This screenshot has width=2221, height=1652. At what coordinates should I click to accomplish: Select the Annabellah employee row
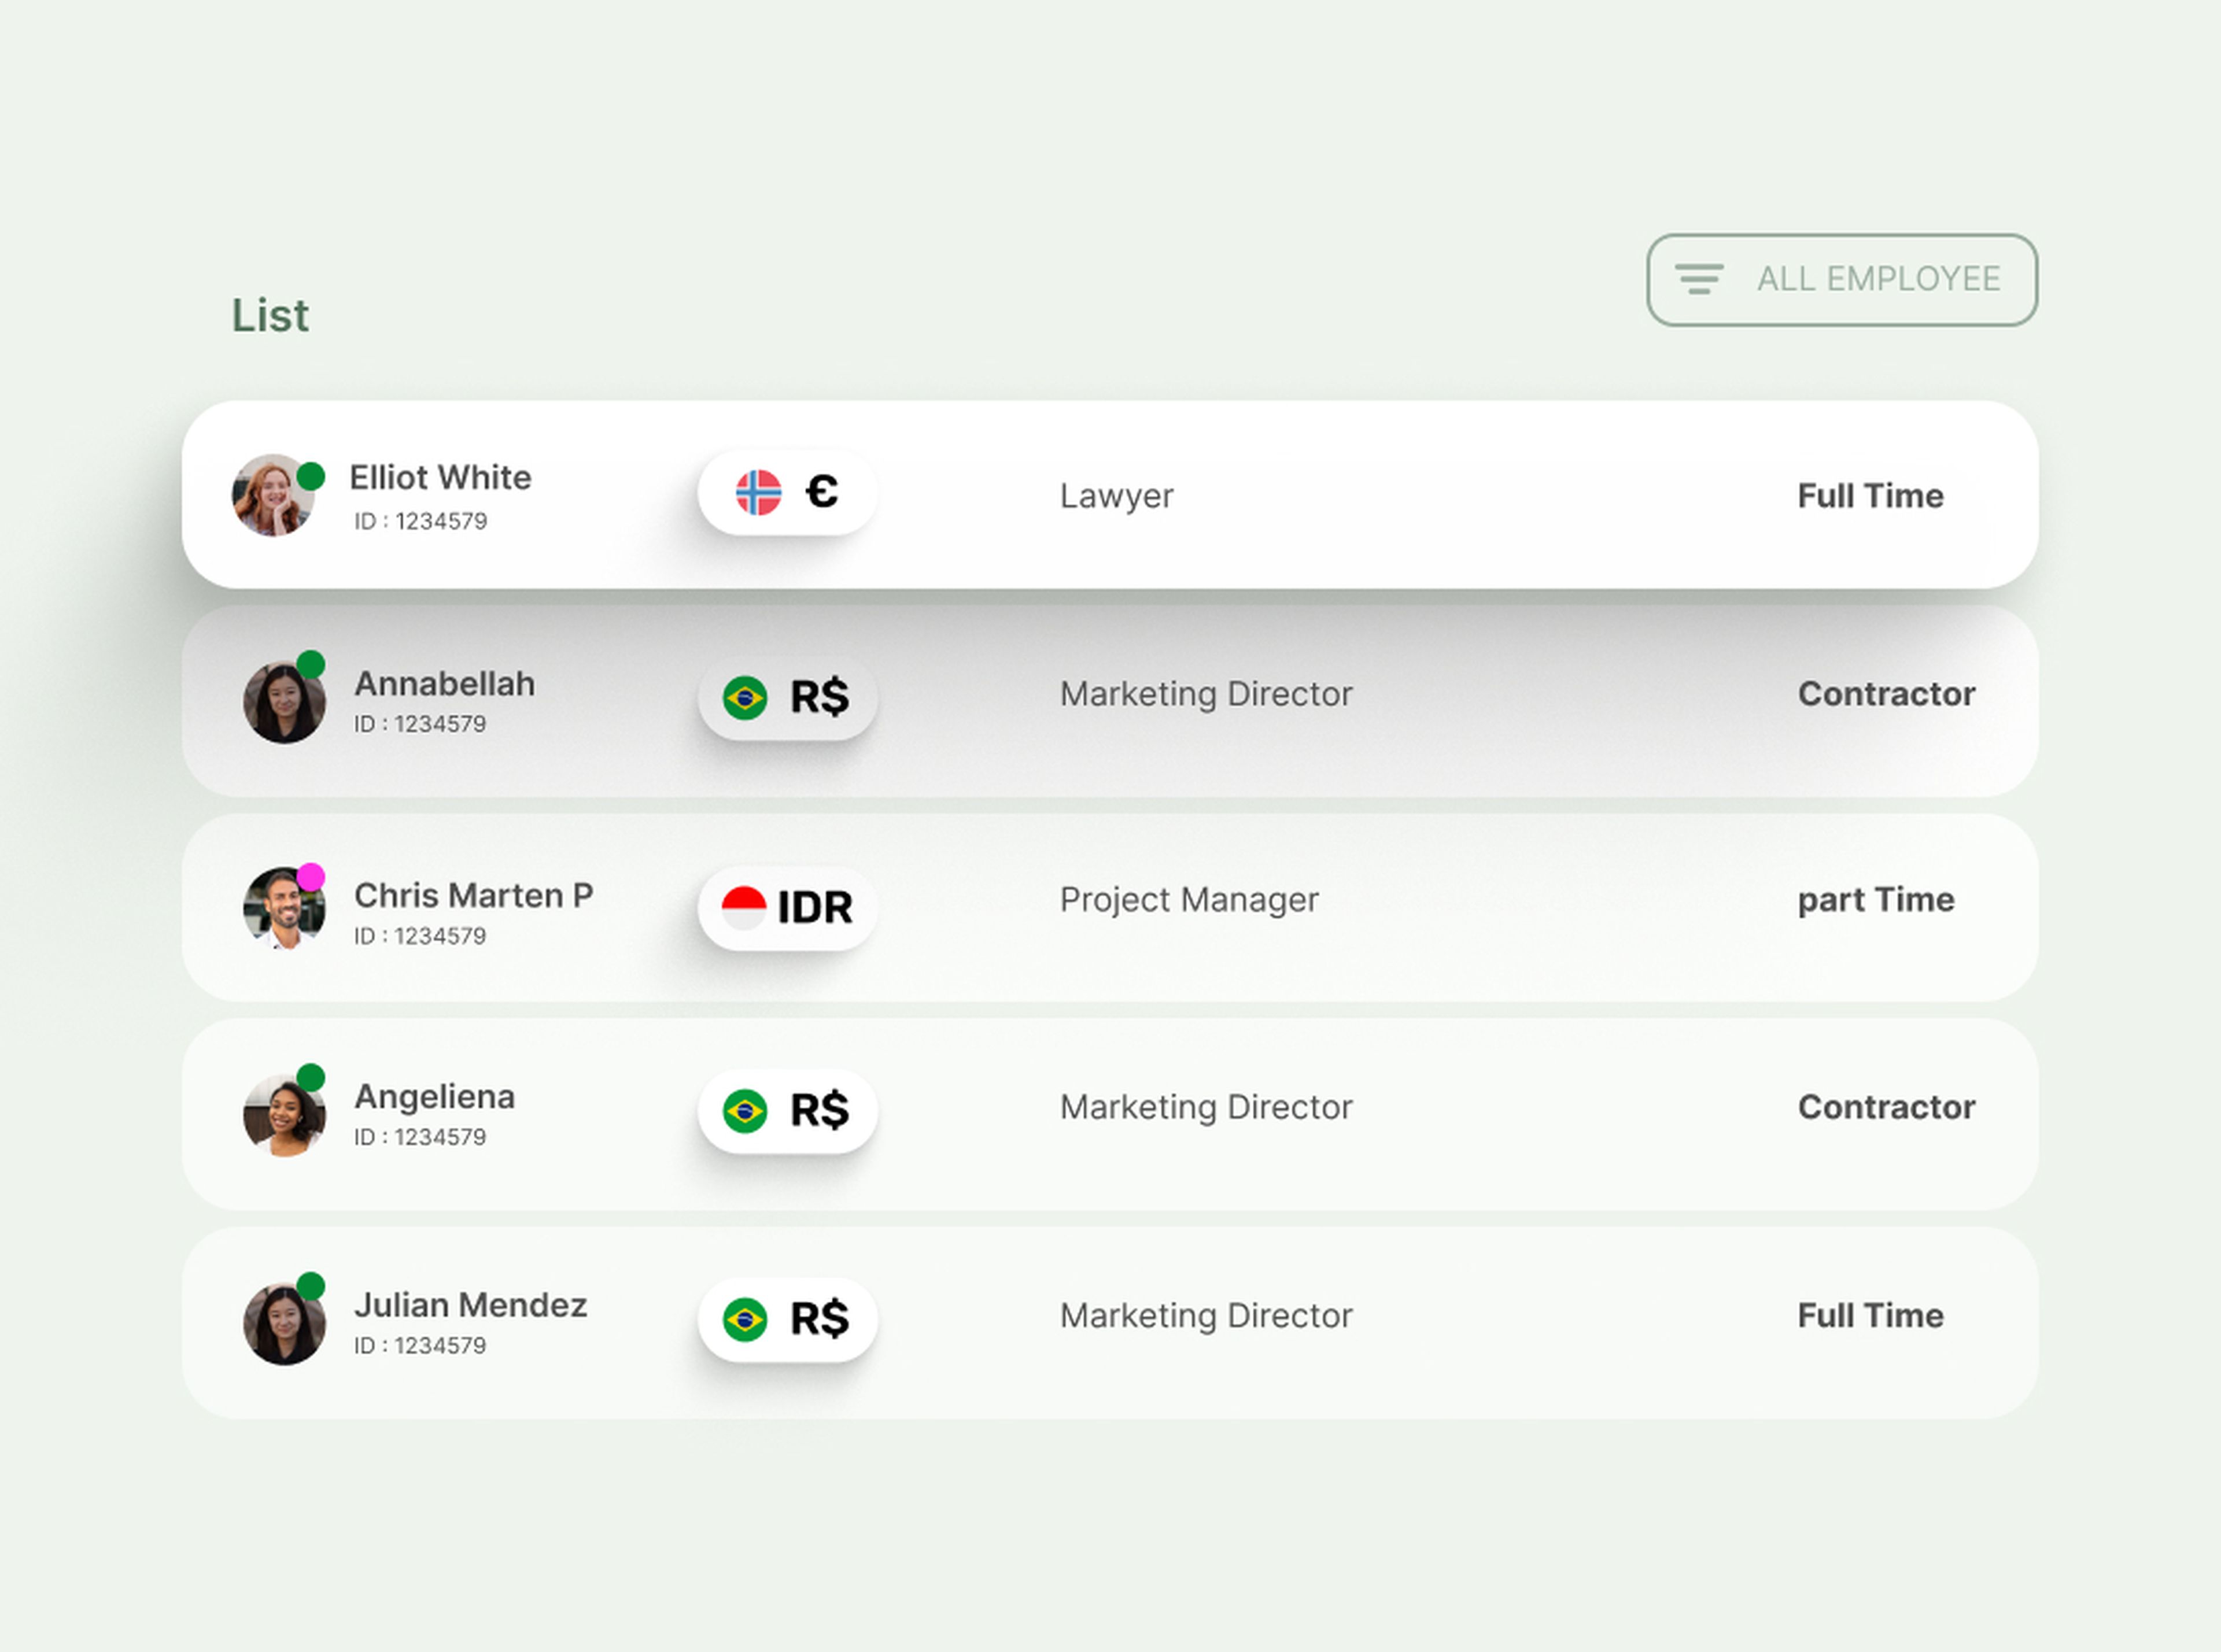tap(1110, 700)
